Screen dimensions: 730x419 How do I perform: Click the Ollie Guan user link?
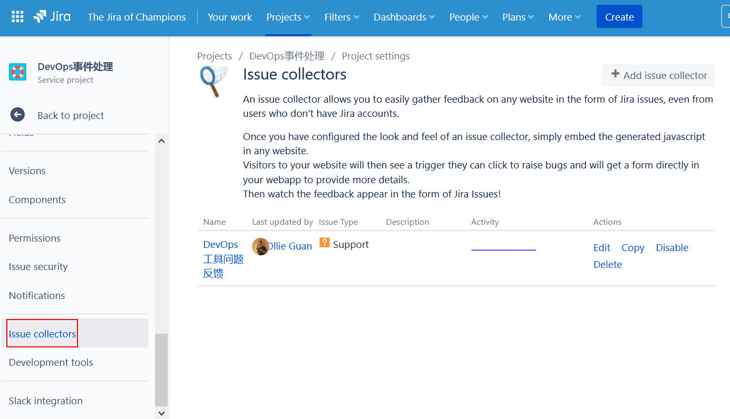pos(290,246)
